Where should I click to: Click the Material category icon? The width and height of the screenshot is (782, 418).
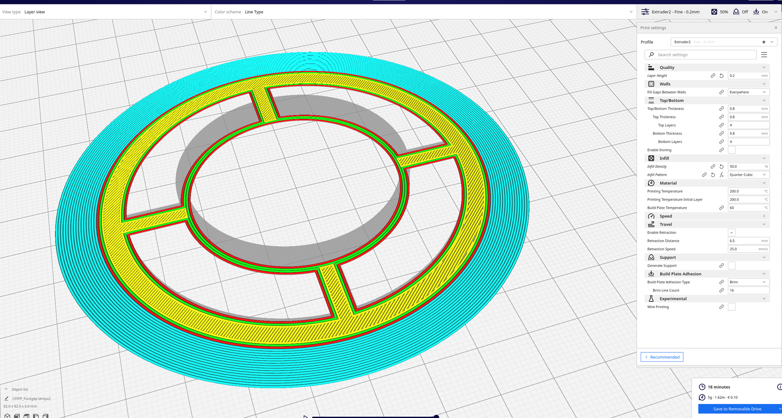651,183
